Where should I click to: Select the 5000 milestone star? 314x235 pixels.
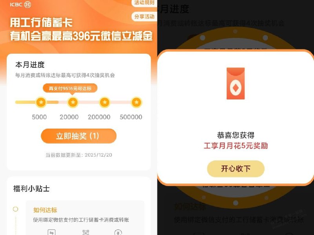click(41, 102)
